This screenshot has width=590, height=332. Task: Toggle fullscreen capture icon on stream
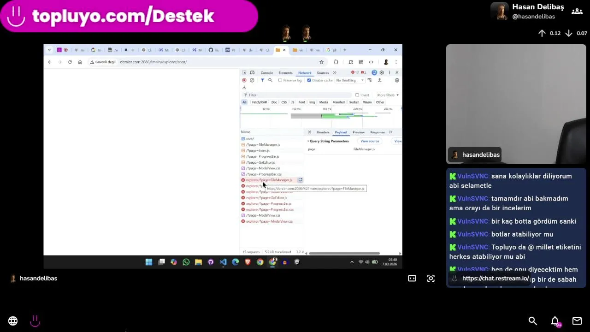[431, 279]
